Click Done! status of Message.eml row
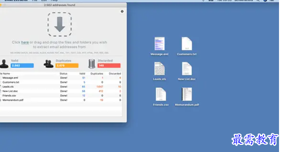 pyautogui.click(x=64, y=78)
